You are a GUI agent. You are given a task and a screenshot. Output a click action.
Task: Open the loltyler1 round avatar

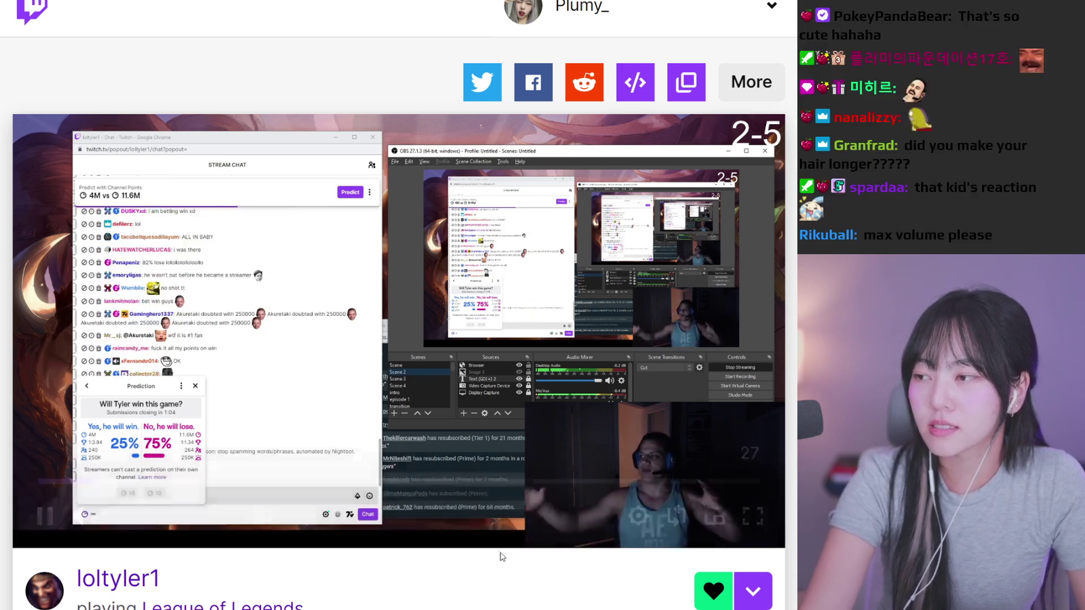(45, 591)
